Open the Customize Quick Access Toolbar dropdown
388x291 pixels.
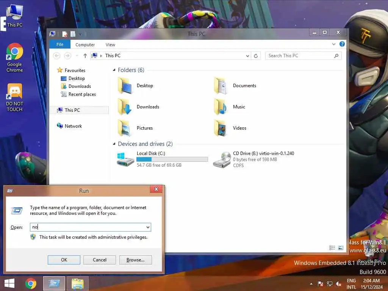[80, 34]
